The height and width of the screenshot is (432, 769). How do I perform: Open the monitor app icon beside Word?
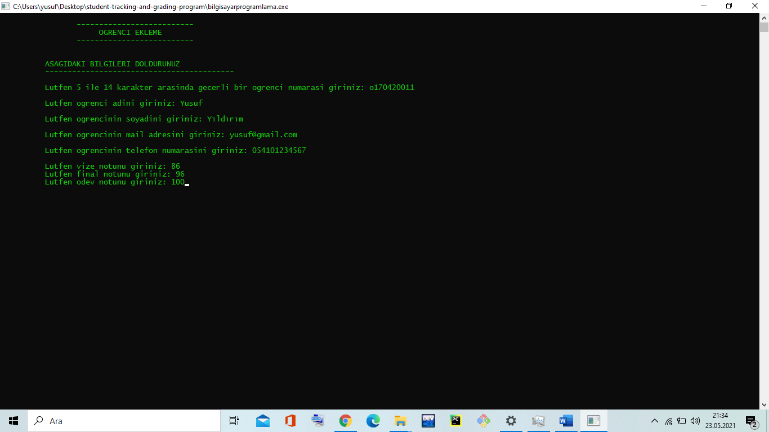[539, 421]
